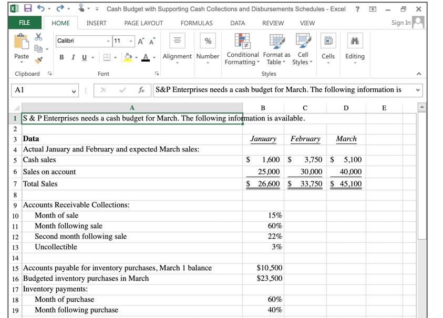Select row 7 header
The width and height of the screenshot is (443, 318).
pyautogui.click(x=15, y=184)
